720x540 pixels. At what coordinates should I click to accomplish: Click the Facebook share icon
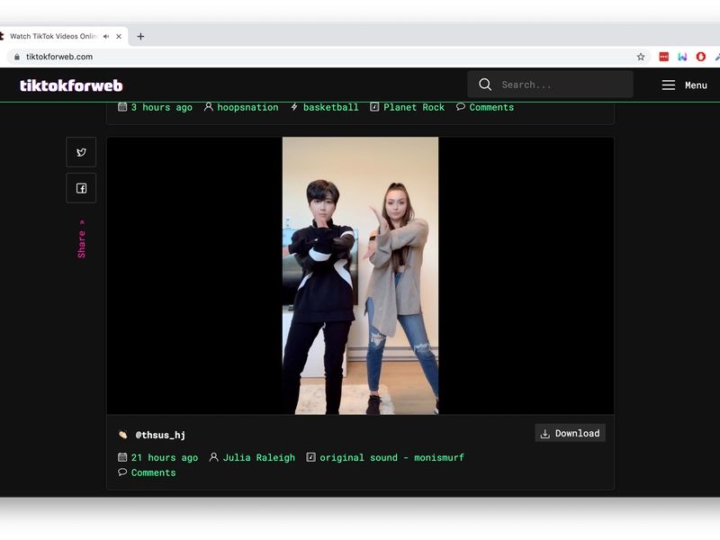(80, 187)
